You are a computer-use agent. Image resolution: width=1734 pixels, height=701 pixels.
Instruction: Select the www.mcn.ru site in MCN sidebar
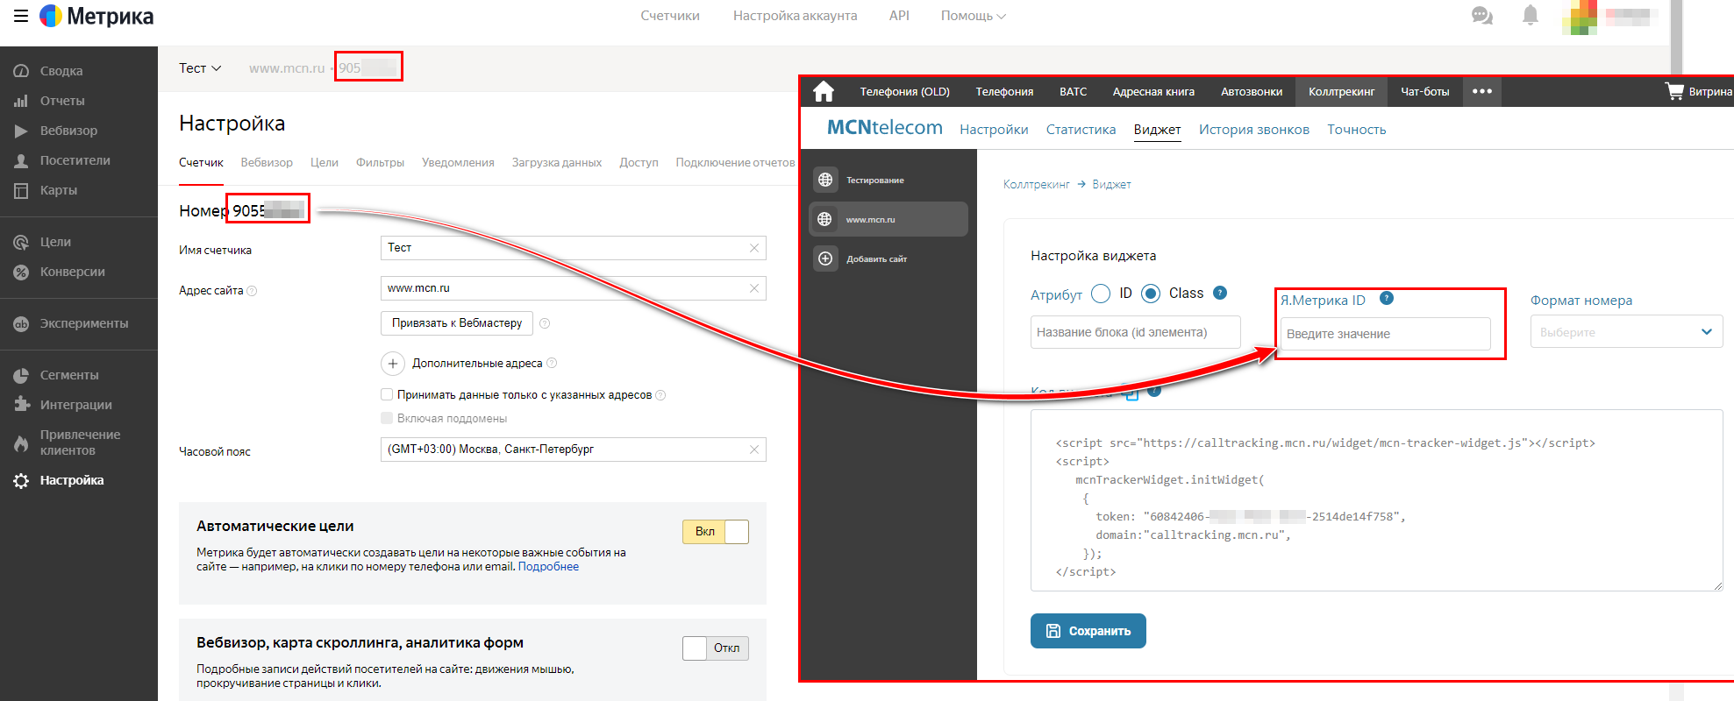(x=888, y=219)
